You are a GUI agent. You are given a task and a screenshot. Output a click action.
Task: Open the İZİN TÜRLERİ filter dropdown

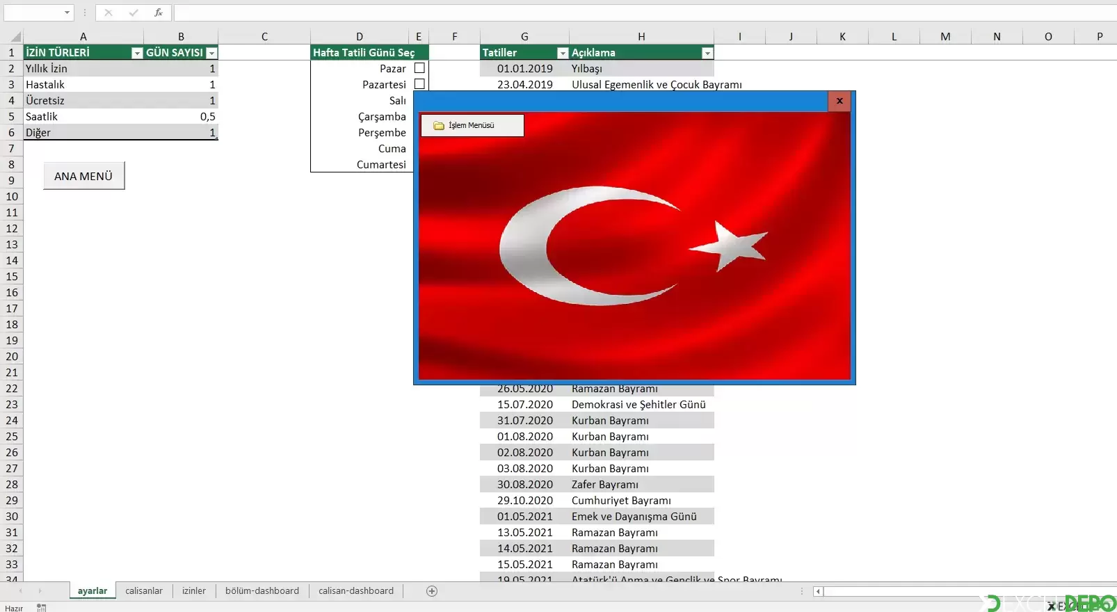[137, 53]
